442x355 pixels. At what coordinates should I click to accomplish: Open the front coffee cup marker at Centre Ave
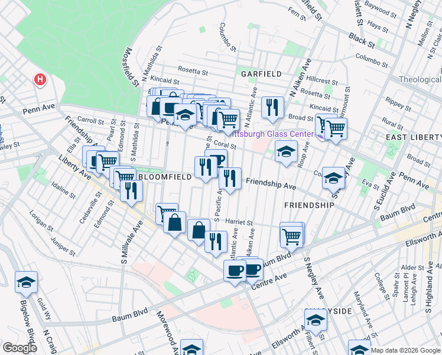tap(235, 272)
